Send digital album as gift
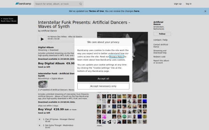The height and width of the screenshot is (130, 209). (44, 67)
